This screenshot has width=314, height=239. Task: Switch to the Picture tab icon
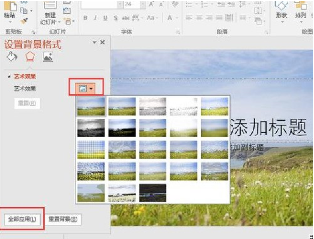pos(48,57)
